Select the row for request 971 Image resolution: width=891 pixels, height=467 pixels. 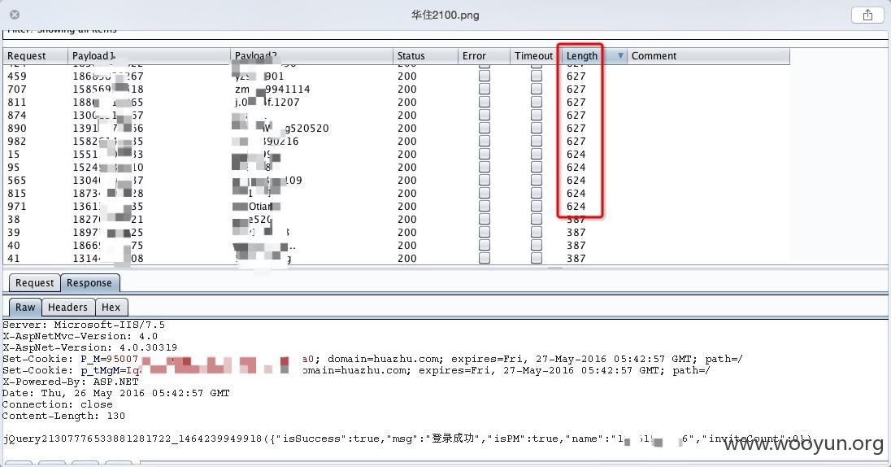pyautogui.click(x=397, y=206)
